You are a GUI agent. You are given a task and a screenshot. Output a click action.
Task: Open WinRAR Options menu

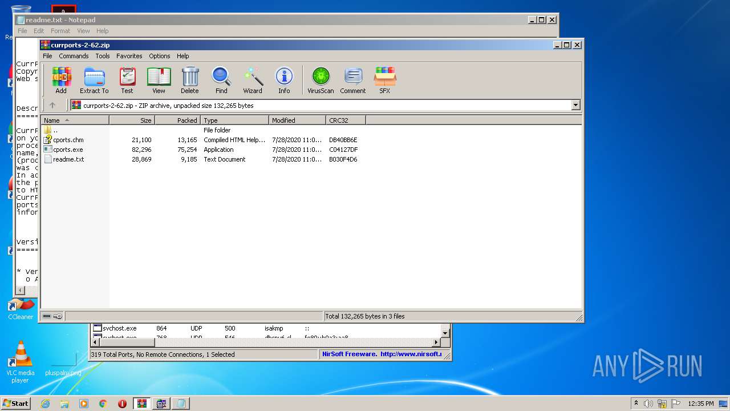coord(160,56)
